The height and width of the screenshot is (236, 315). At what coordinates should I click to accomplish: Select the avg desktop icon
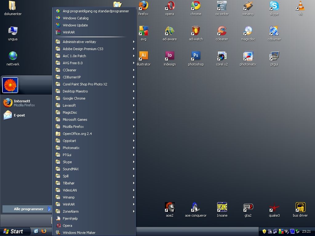click(143, 33)
